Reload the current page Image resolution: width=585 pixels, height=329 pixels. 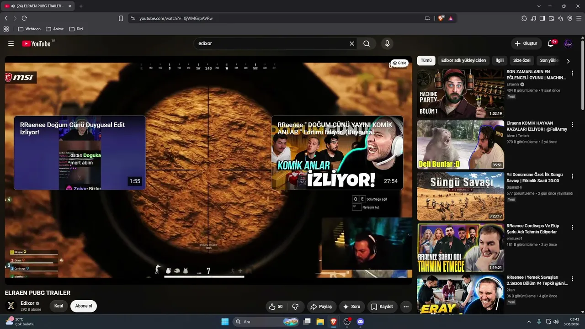click(24, 18)
